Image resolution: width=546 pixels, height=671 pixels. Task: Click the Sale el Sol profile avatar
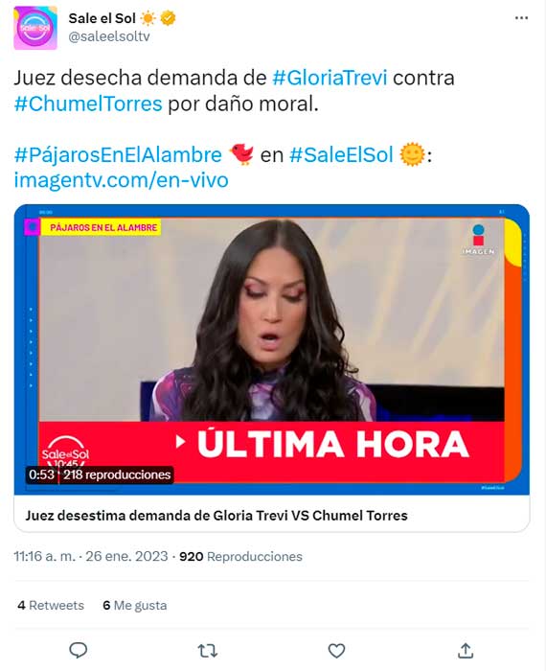35,28
